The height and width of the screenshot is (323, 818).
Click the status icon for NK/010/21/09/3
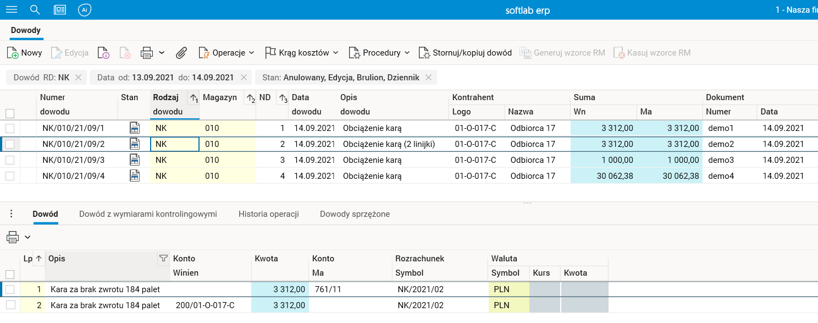point(134,160)
